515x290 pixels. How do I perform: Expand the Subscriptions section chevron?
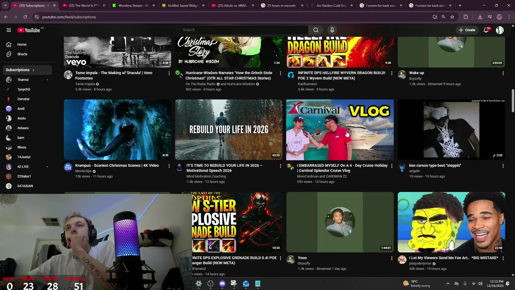tap(33, 70)
